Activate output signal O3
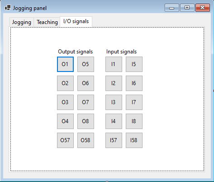 click(65, 102)
